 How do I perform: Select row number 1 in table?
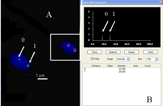[85, 72]
